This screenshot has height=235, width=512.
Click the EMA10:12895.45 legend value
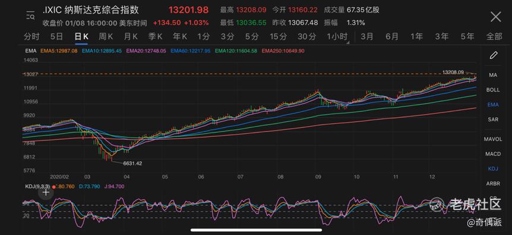102,51
